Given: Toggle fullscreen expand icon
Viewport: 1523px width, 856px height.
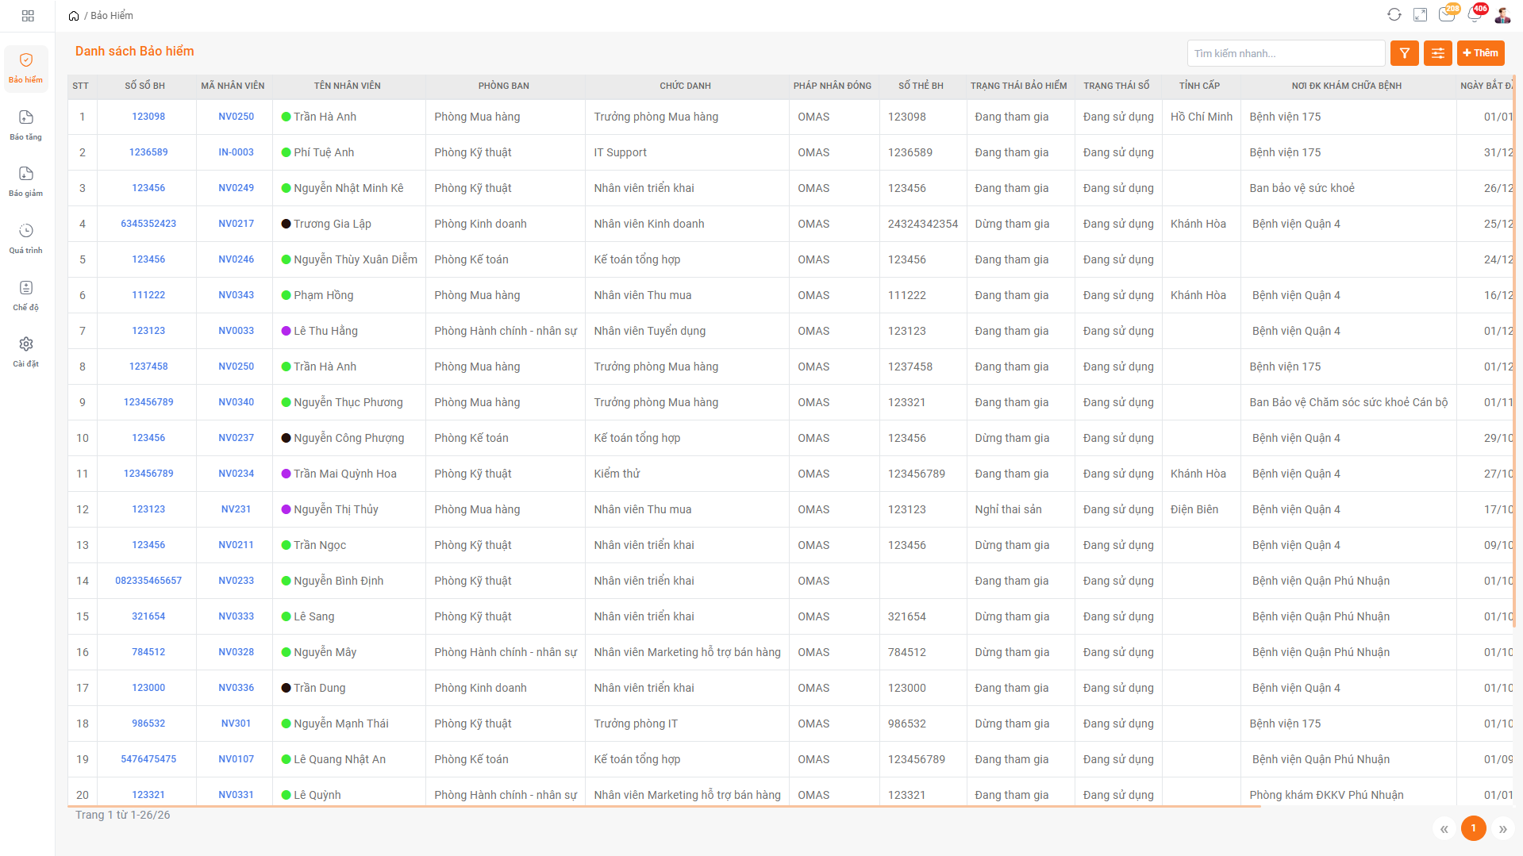Looking at the screenshot, I should pos(1420,15).
